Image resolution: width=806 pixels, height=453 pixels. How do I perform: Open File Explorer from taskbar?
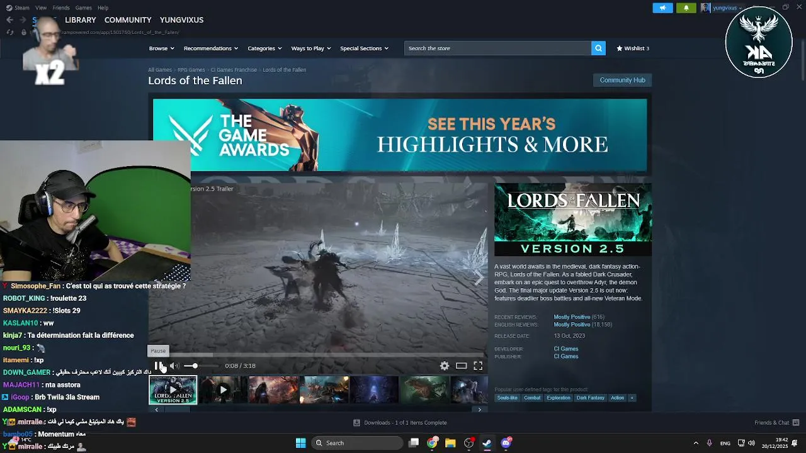(x=450, y=443)
